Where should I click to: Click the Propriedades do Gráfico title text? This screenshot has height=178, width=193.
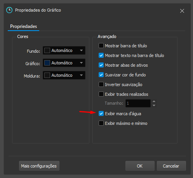(x=38, y=10)
